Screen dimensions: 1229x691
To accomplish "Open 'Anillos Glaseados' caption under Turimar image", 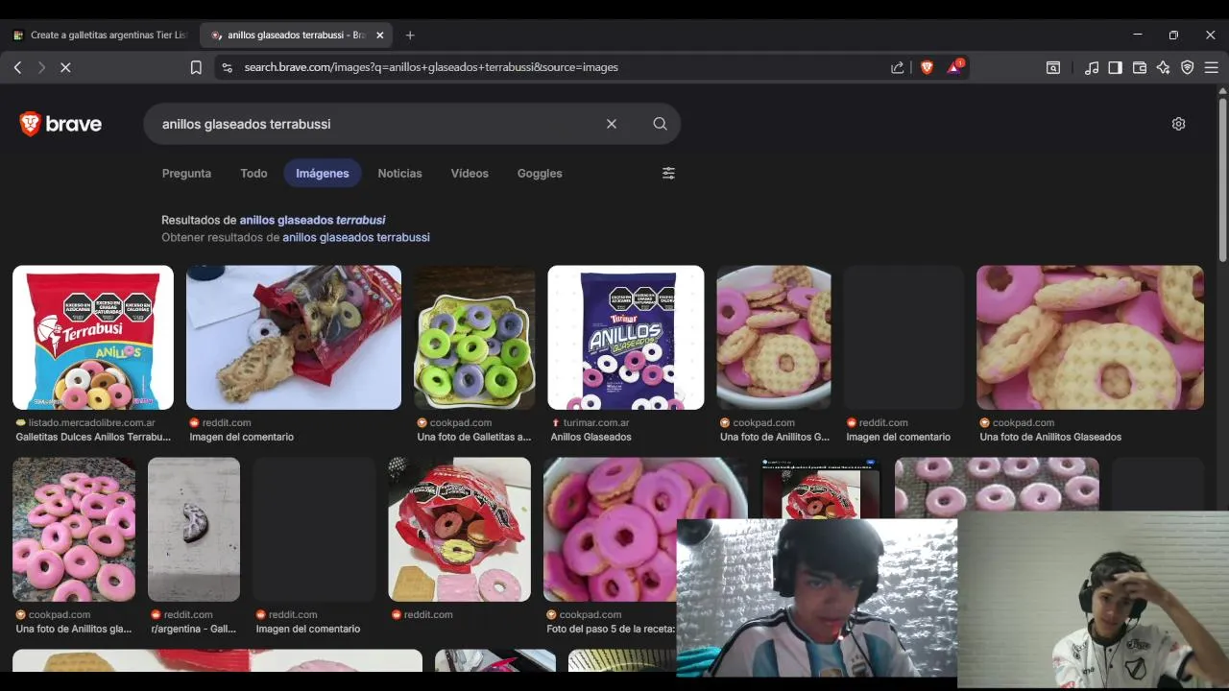I will [x=591, y=437].
